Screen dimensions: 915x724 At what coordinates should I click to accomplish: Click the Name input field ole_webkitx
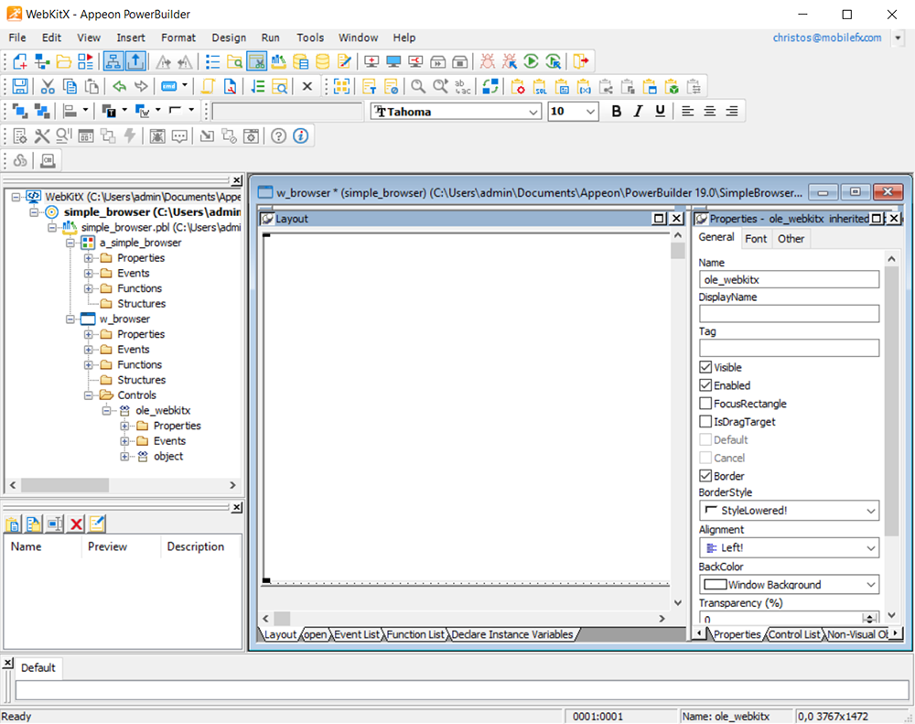(x=789, y=280)
